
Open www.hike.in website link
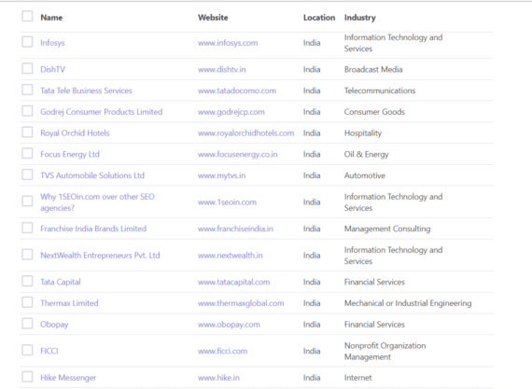click(x=218, y=378)
